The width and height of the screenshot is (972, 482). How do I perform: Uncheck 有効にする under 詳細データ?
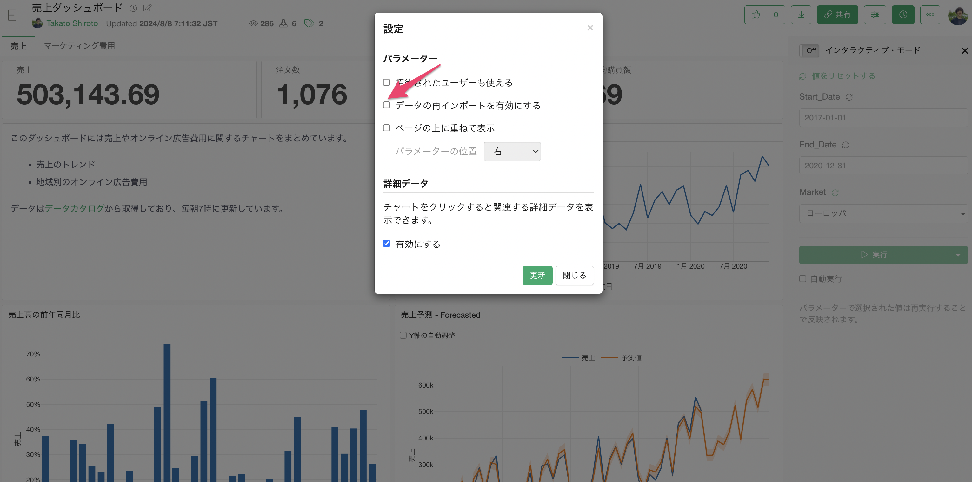click(x=386, y=244)
